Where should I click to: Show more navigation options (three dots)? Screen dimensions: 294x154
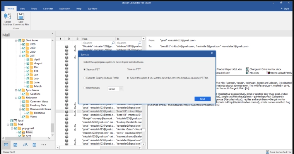click(x=43, y=145)
